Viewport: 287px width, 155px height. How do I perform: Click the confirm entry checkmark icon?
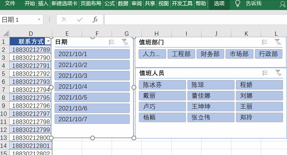[x=79, y=19]
